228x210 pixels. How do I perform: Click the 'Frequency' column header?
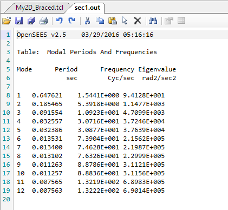[118, 69]
